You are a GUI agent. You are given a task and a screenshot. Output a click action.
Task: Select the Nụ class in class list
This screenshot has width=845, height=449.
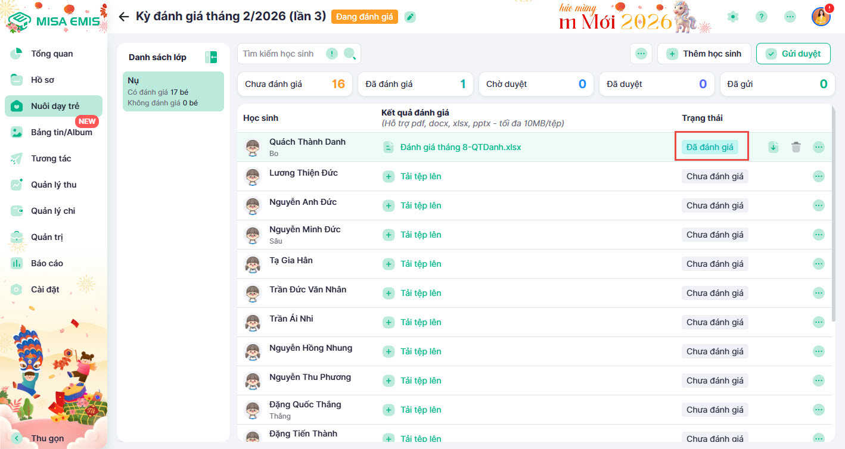tap(173, 91)
